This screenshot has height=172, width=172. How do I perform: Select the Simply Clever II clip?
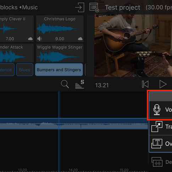click(17, 29)
